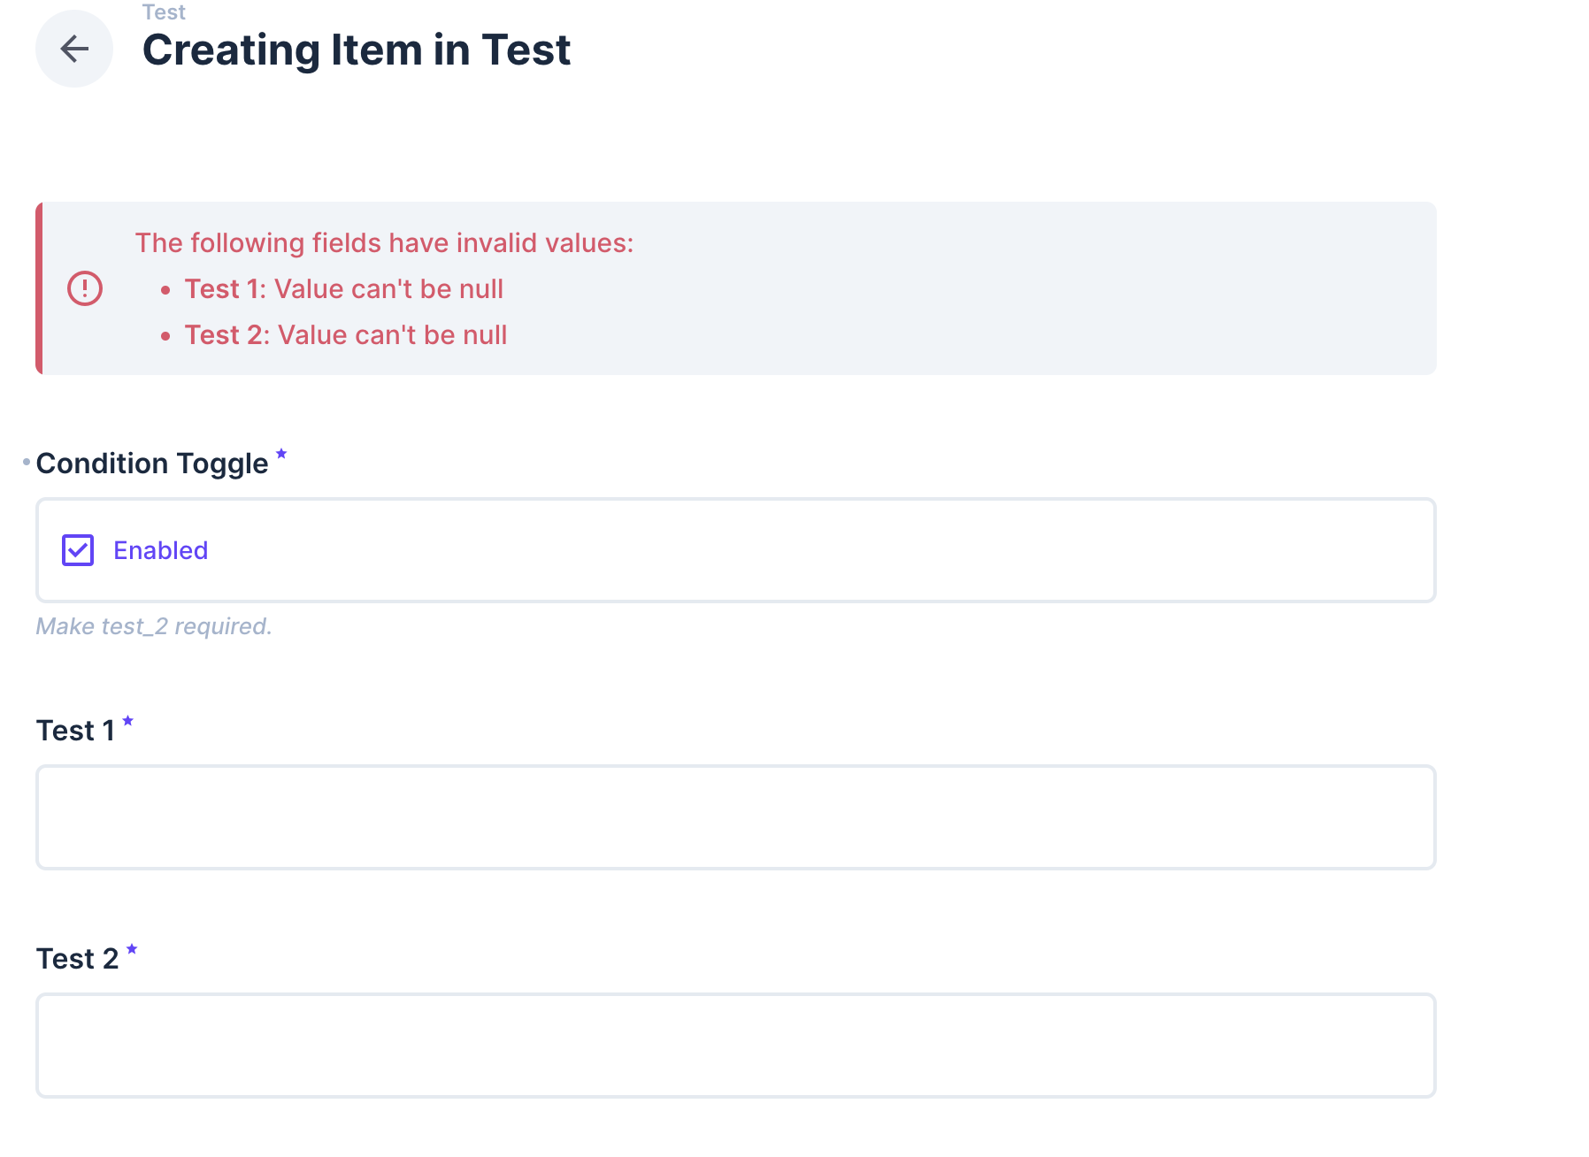This screenshot has width=1589, height=1157.
Task: Click the error alert warning icon
Action: click(x=84, y=287)
